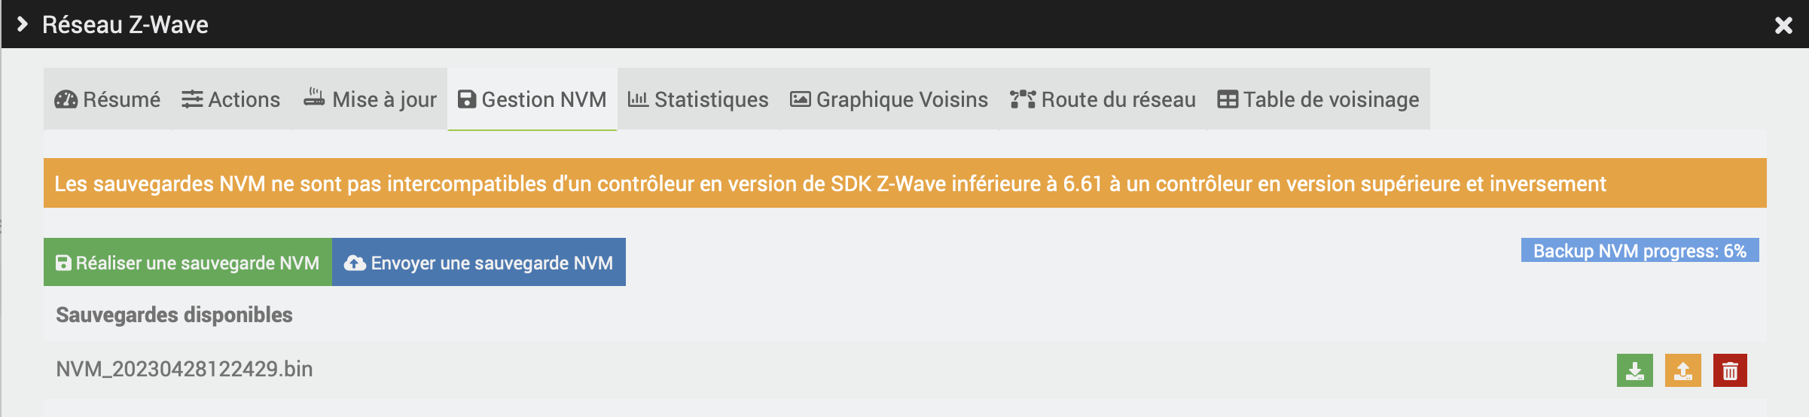Close the Réseau Z-Wave dialog
This screenshot has height=417, width=1809.
(x=1783, y=26)
